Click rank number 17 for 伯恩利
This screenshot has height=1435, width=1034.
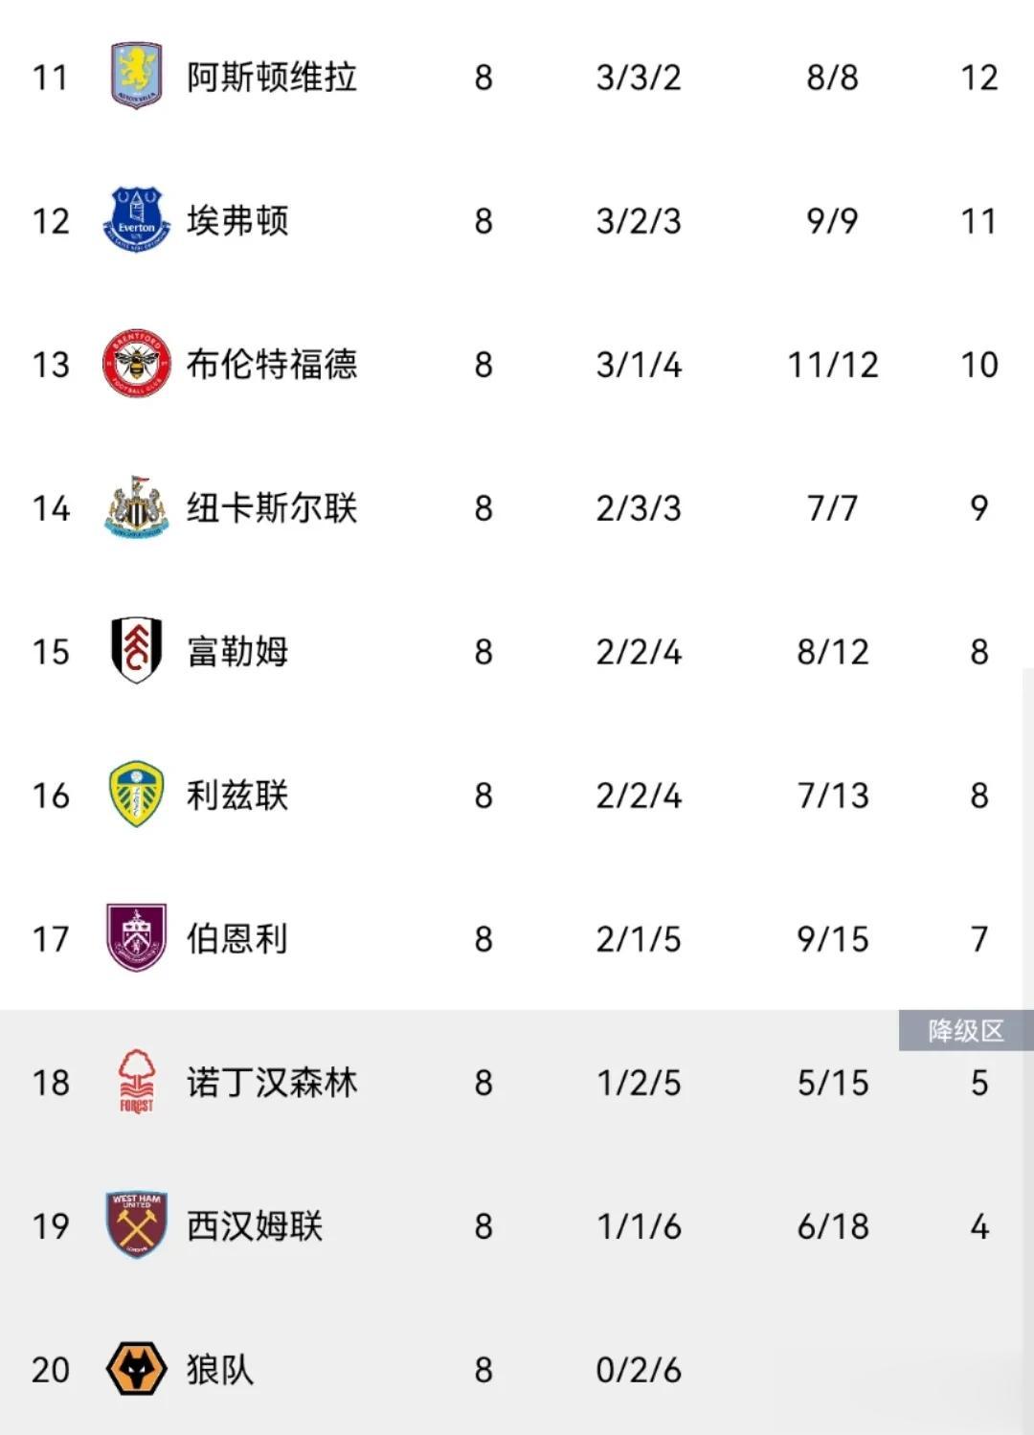[51, 939]
